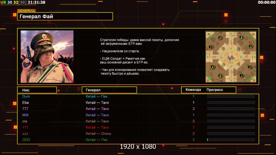
Task: Choose start position 2 on the minimap
Action: click(250, 67)
